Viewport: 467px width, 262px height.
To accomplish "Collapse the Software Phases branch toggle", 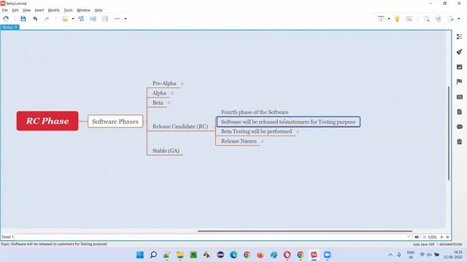I will click(145, 122).
